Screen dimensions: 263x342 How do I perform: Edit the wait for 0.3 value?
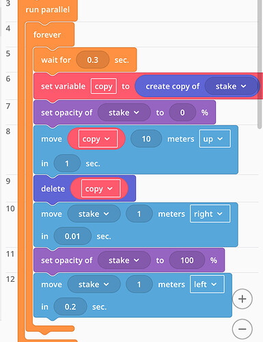pyautogui.click(x=93, y=60)
